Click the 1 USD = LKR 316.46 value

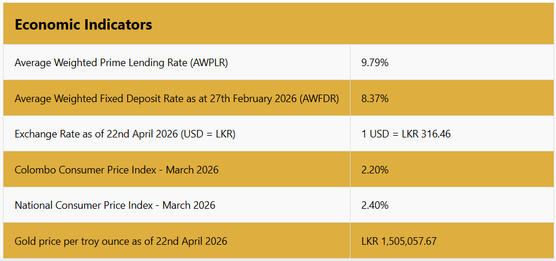pos(406,134)
